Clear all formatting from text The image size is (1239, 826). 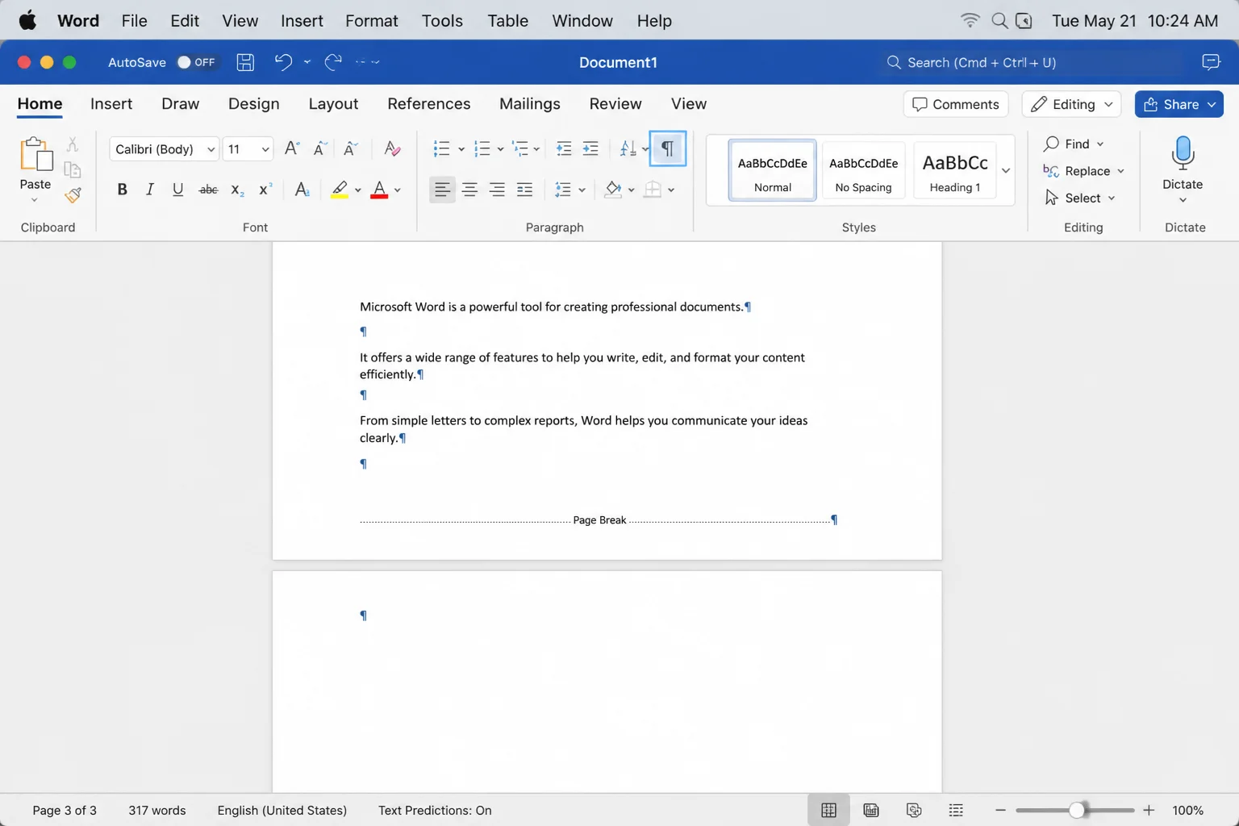pos(392,148)
